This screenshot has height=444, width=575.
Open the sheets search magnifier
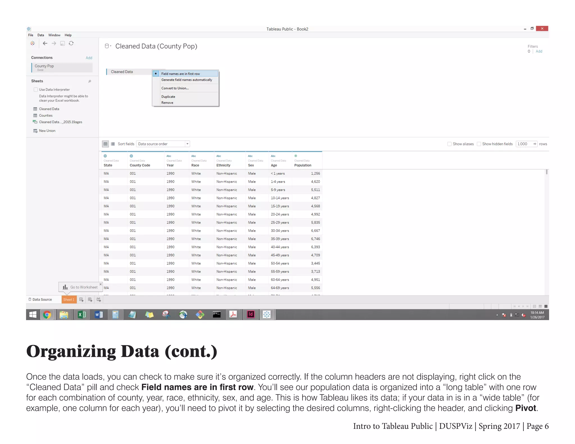click(90, 81)
